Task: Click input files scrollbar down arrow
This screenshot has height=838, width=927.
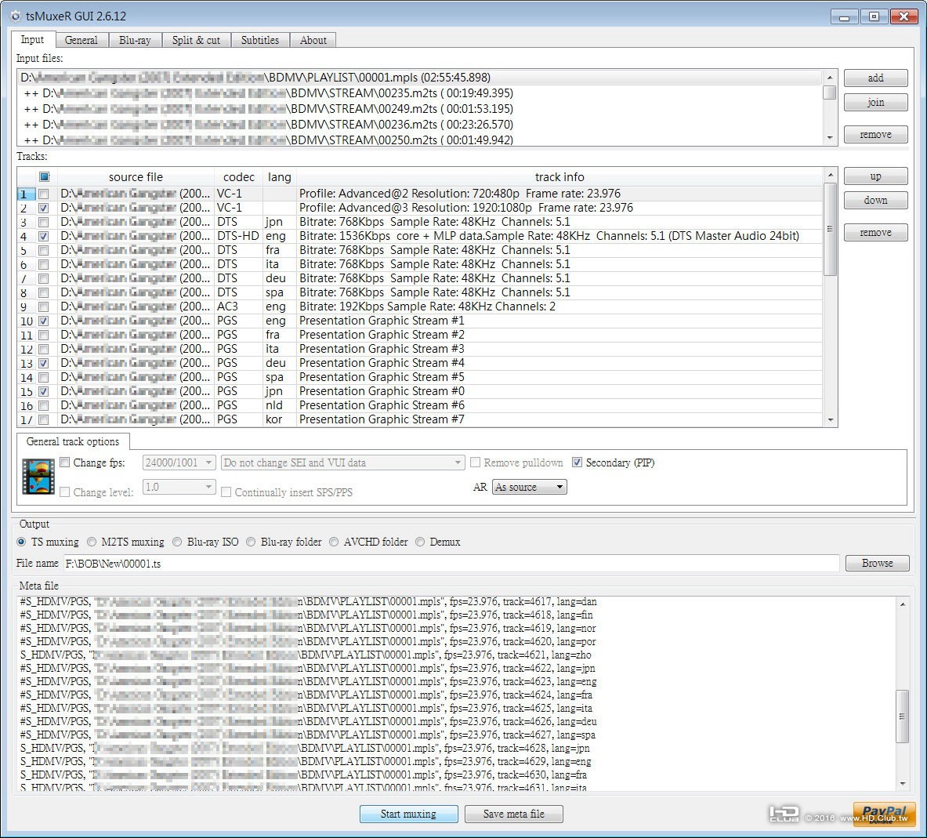Action: pos(830,138)
